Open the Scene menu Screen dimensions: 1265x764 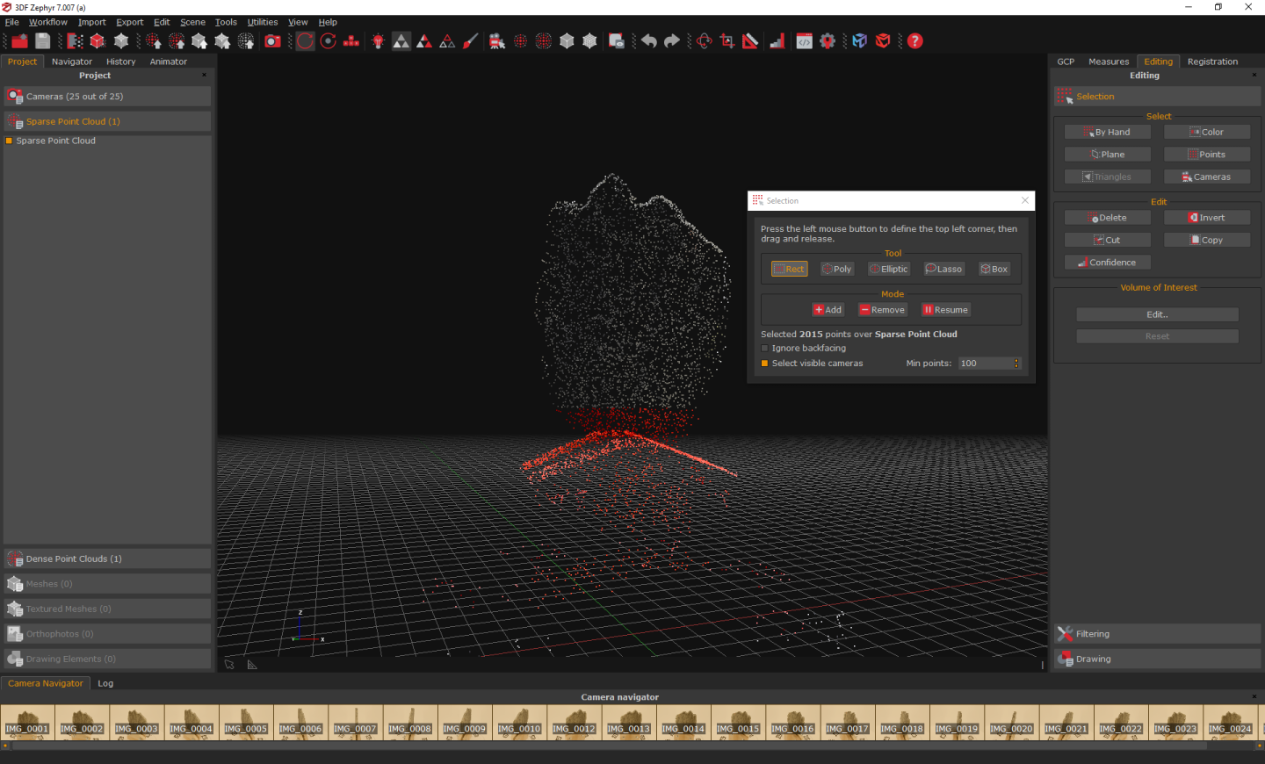[x=192, y=22]
